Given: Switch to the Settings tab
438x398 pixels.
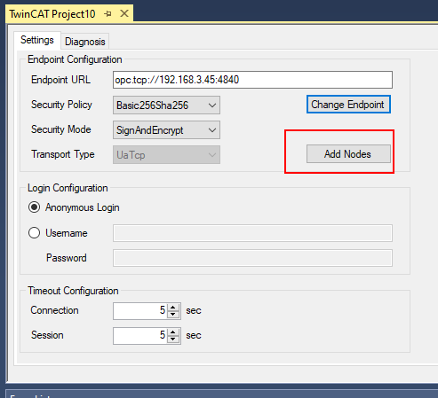Looking at the screenshot, I should tap(37, 40).
